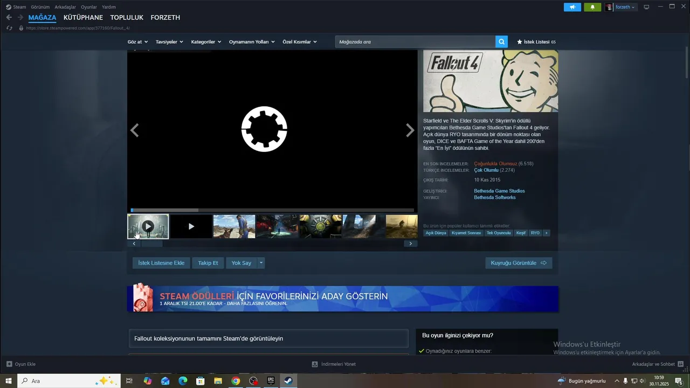Open the FORZETH profile tab
Screen dimensions: 690x388
click(165, 17)
